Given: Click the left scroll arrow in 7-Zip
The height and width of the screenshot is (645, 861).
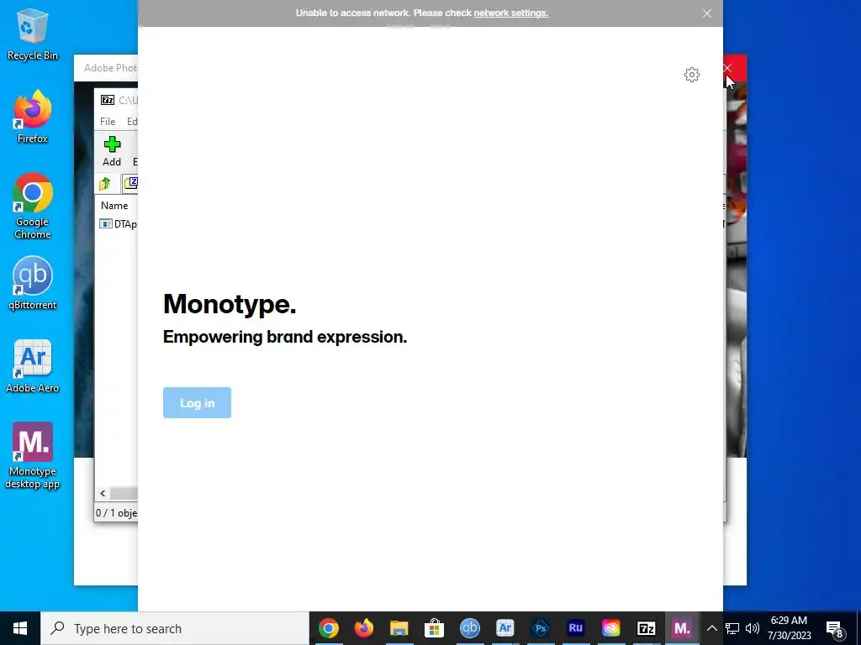Looking at the screenshot, I should point(103,493).
